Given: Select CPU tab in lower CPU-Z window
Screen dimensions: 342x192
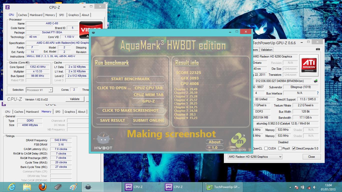Looking at the screenshot, I should point(8,112).
